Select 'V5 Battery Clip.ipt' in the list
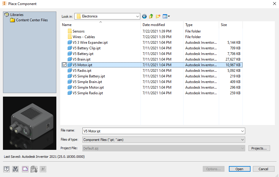 (87, 48)
